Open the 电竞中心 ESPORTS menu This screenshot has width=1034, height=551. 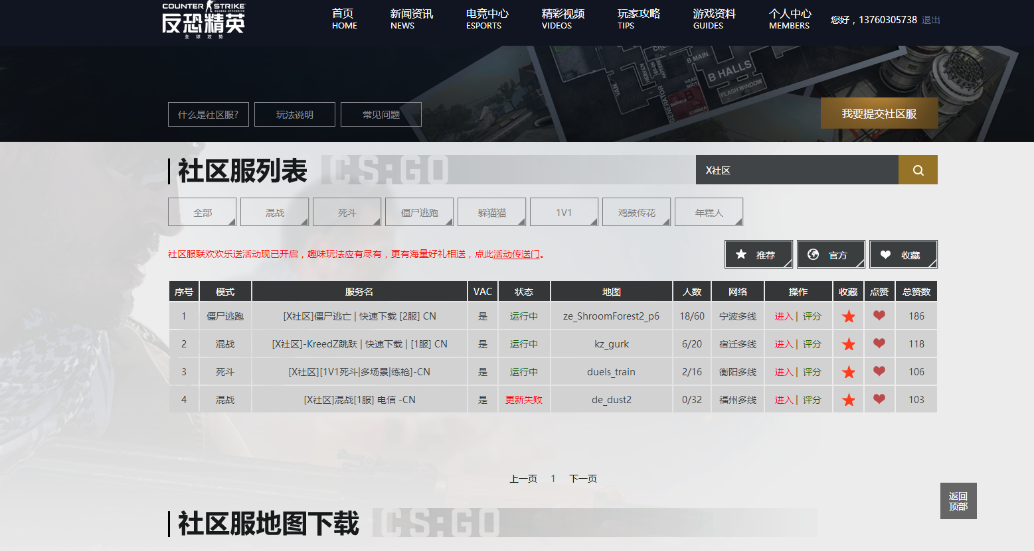coord(487,19)
